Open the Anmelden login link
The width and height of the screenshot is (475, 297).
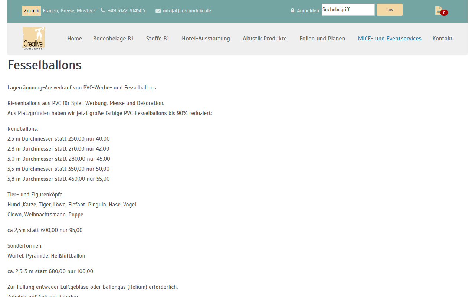[308, 10]
